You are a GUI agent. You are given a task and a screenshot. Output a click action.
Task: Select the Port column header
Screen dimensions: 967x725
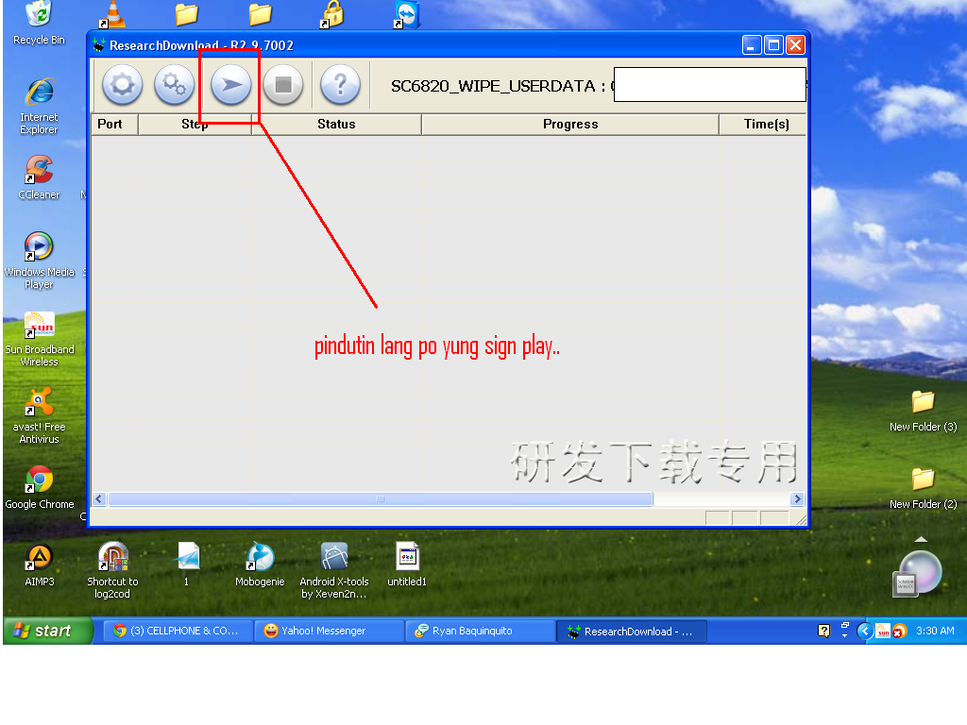point(110,125)
